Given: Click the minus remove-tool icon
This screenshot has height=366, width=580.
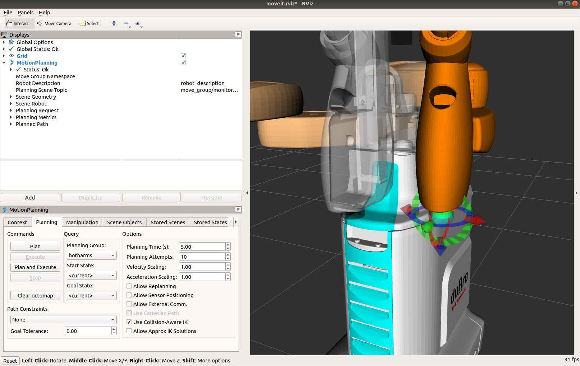Looking at the screenshot, I should pyautogui.click(x=126, y=24).
